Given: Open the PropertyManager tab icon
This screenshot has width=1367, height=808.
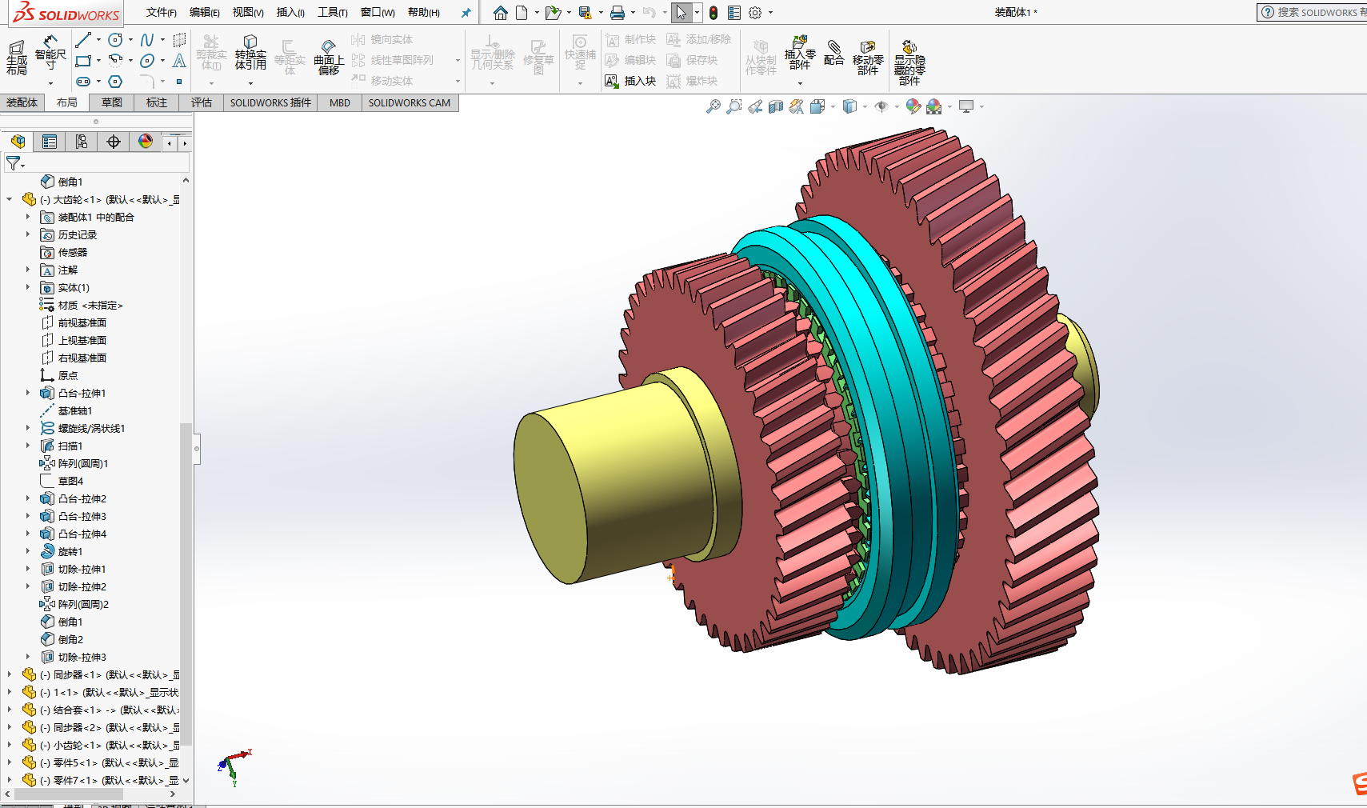Looking at the screenshot, I should click(50, 142).
